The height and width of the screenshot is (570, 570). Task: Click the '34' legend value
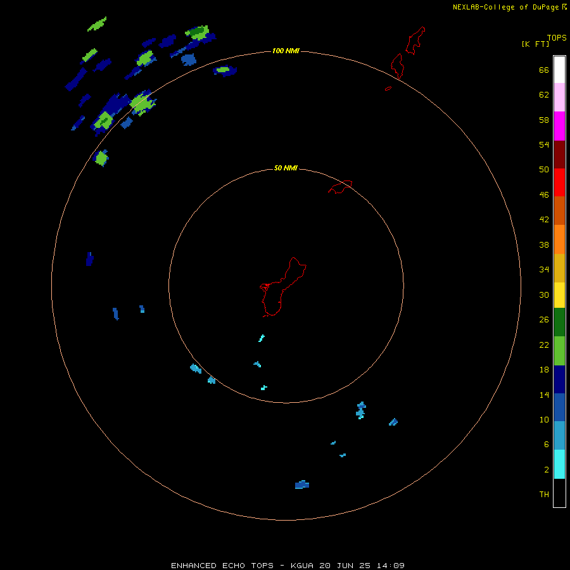click(544, 269)
